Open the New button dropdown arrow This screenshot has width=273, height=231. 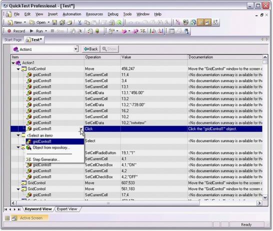[x=25, y=22]
